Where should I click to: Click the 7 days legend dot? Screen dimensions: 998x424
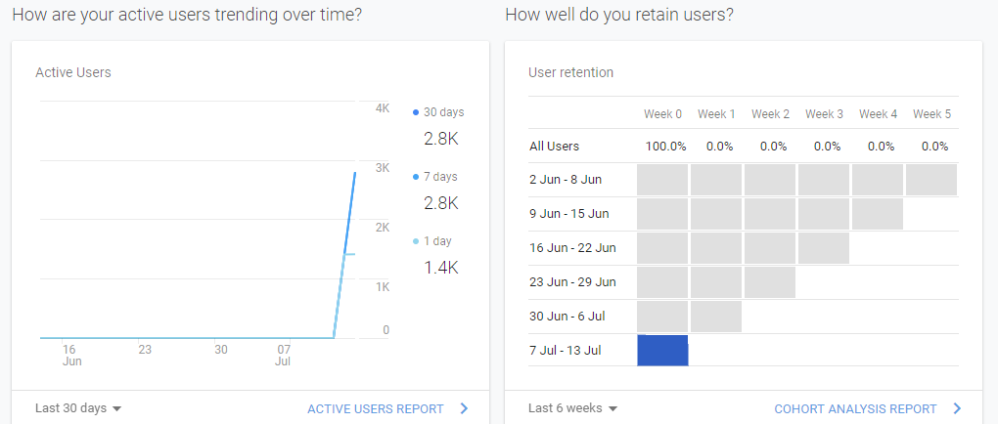point(416,177)
